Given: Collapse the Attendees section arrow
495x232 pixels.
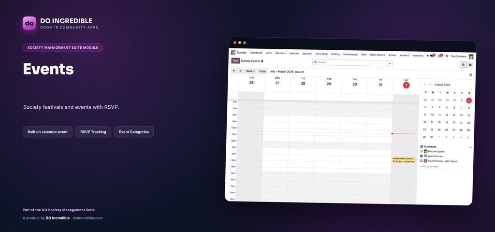Looking at the screenshot, I should point(471,148).
